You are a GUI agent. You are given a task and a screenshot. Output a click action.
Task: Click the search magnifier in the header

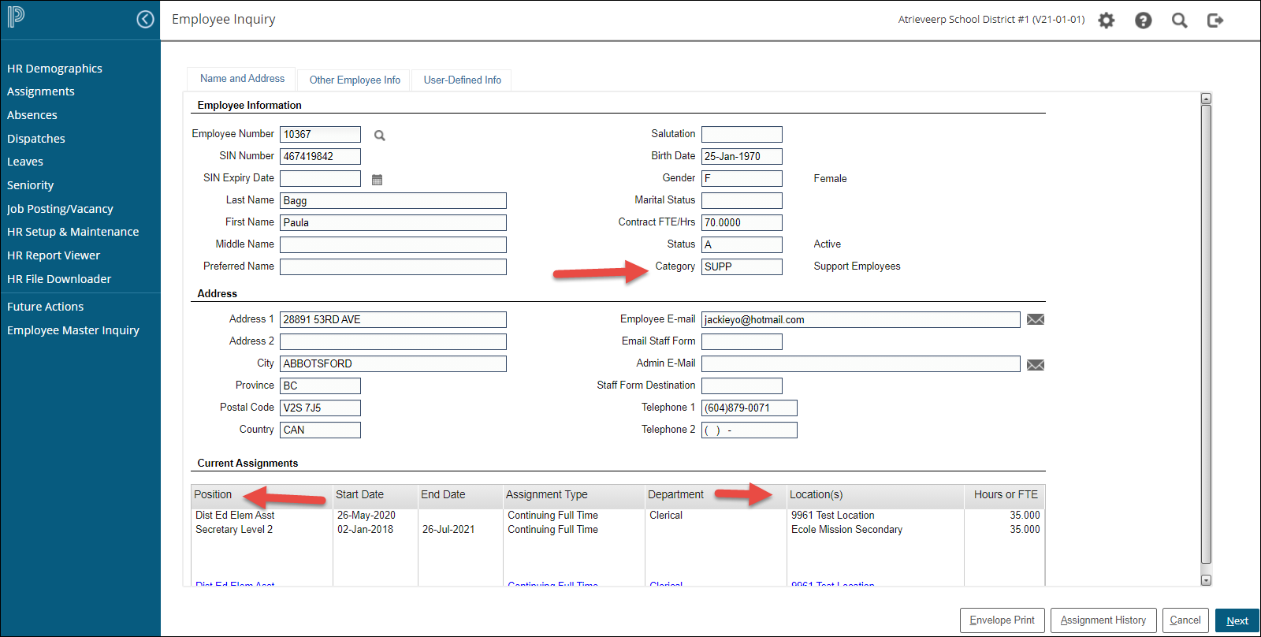point(1179,20)
